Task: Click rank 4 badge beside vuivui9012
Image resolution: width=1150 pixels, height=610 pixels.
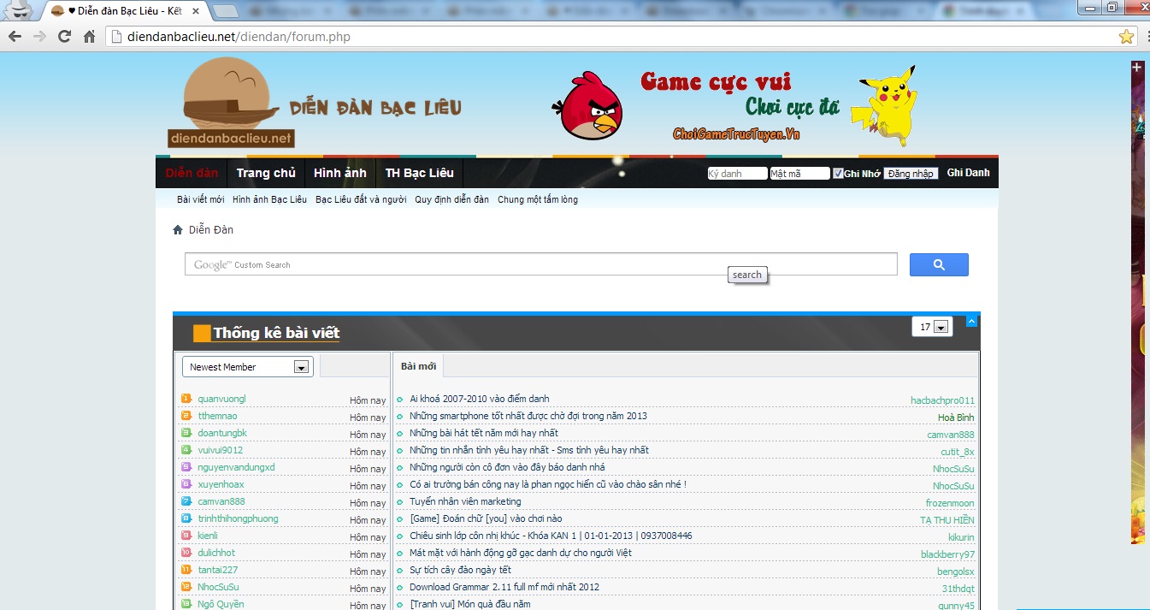Action: 186,450
